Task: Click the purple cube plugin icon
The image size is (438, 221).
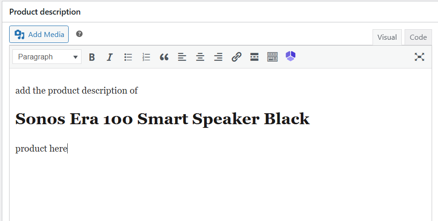Action: (x=291, y=56)
